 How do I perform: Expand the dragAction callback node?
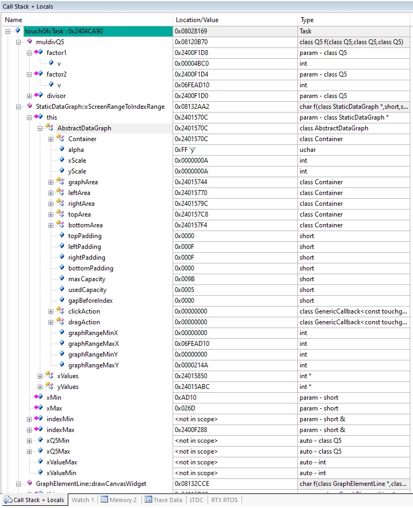pos(51,322)
